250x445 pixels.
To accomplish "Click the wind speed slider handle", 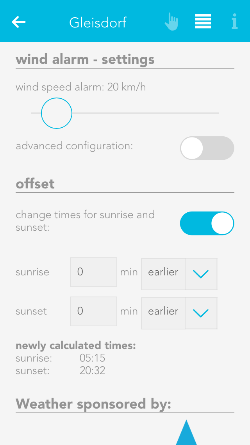I will pyautogui.click(x=57, y=113).
